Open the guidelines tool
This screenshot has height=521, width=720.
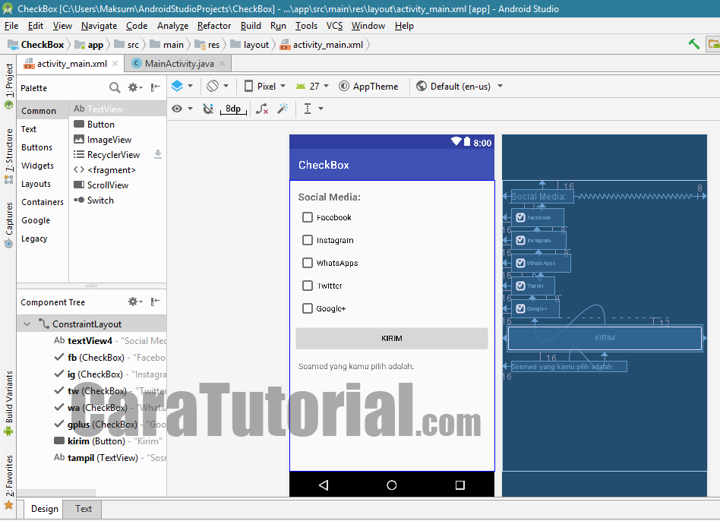tap(308, 109)
